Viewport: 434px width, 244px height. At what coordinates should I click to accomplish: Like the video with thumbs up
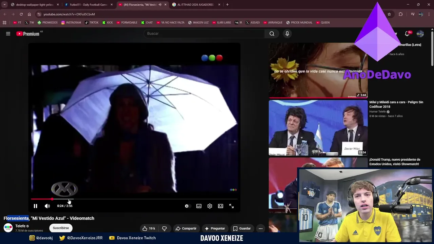coord(149,228)
